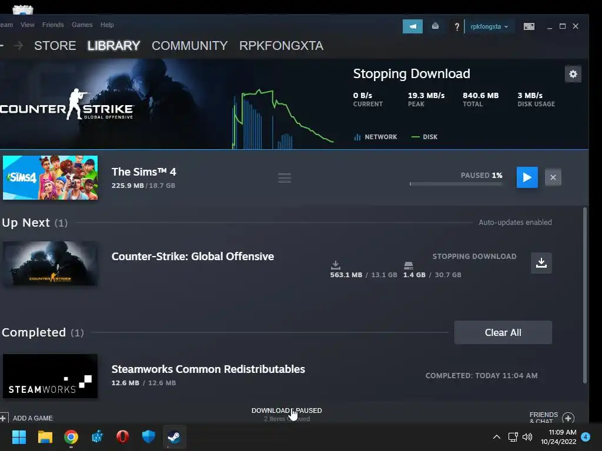
Task: Open Windows Start menu
Action: click(19, 436)
